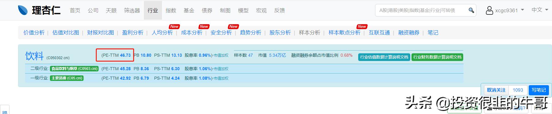Switch to the 安全分析 tab

coord(221,32)
